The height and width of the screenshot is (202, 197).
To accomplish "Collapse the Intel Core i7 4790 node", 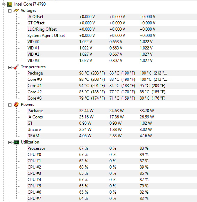I will (x=3, y=5).
